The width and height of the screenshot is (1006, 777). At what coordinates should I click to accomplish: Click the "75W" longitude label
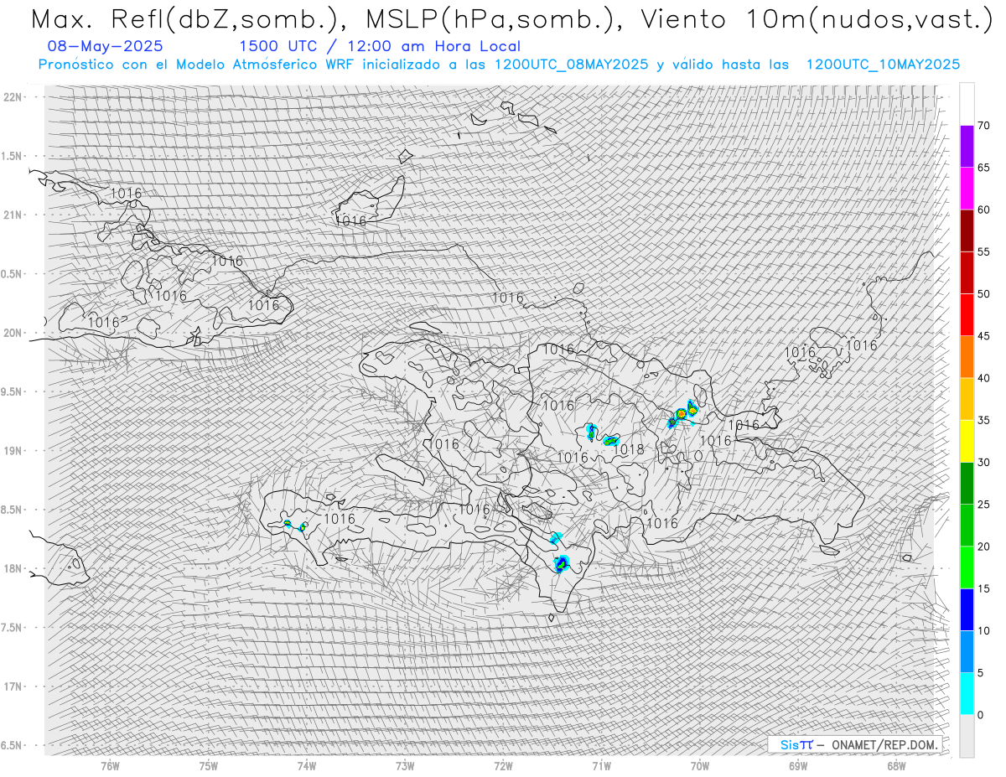coord(209,765)
